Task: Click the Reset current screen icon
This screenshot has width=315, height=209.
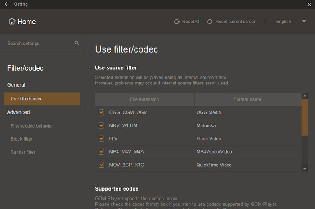Action: (x=210, y=22)
